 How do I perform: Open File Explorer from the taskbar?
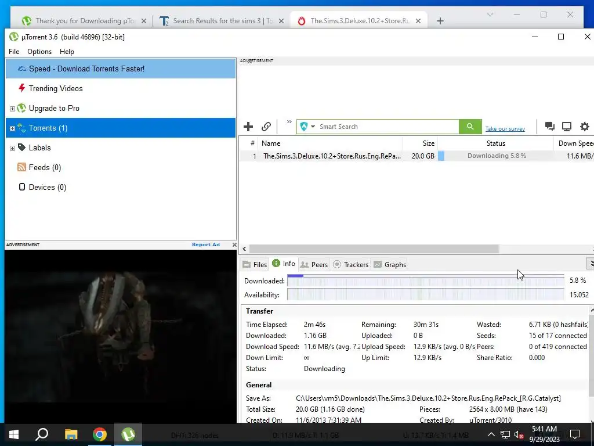pos(71,434)
